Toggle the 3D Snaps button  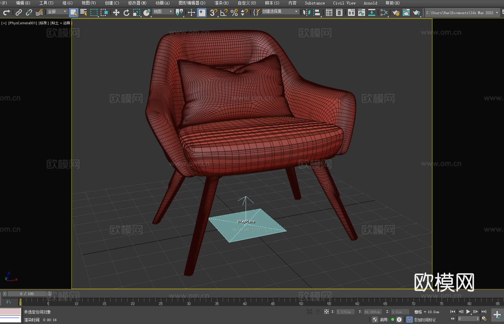(214, 12)
